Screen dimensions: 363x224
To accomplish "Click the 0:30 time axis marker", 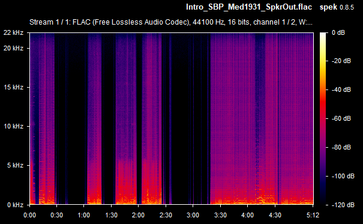I will pyautogui.click(x=57, y=215).
